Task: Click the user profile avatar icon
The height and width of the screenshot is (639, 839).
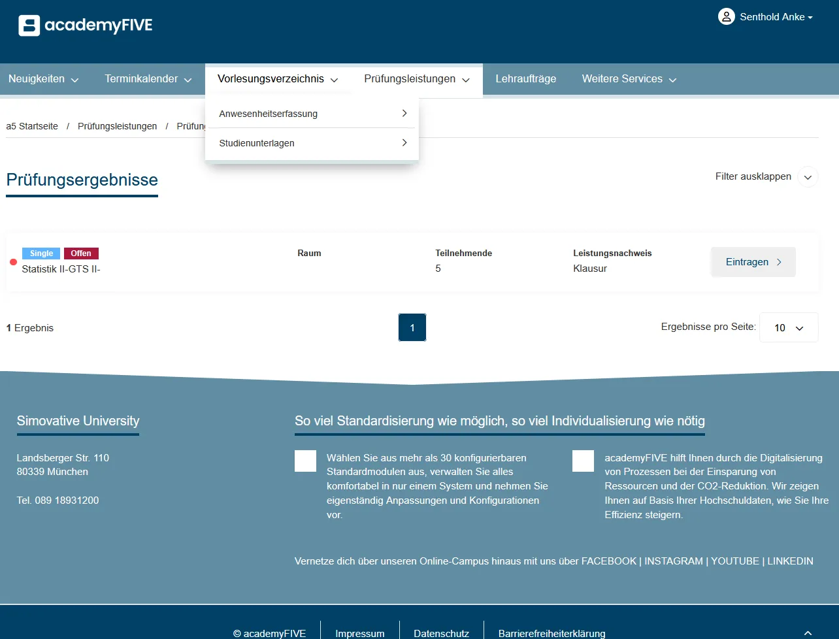Action: (x=726, y=17)
